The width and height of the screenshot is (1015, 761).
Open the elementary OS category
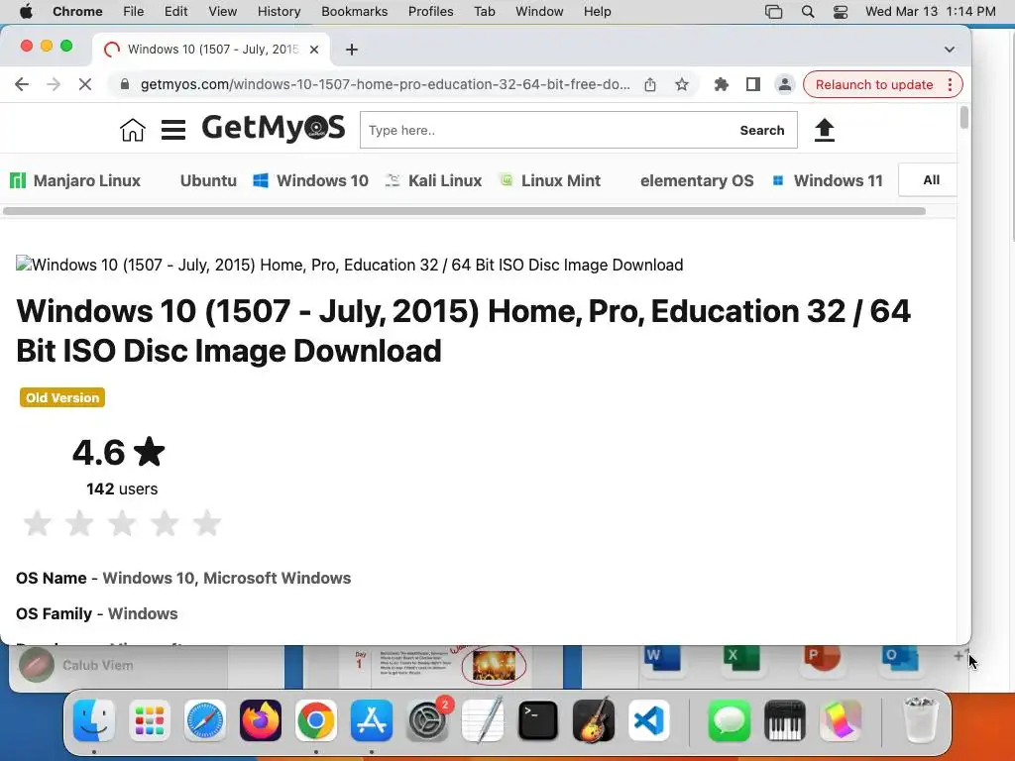[x=697, y=180]
